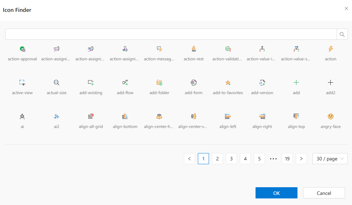Select the black add2 plus icon

coord(330,83)
